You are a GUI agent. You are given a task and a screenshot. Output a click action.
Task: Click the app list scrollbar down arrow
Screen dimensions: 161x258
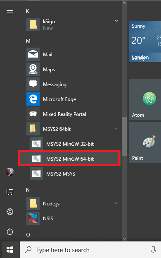click(x=124, y=239)
